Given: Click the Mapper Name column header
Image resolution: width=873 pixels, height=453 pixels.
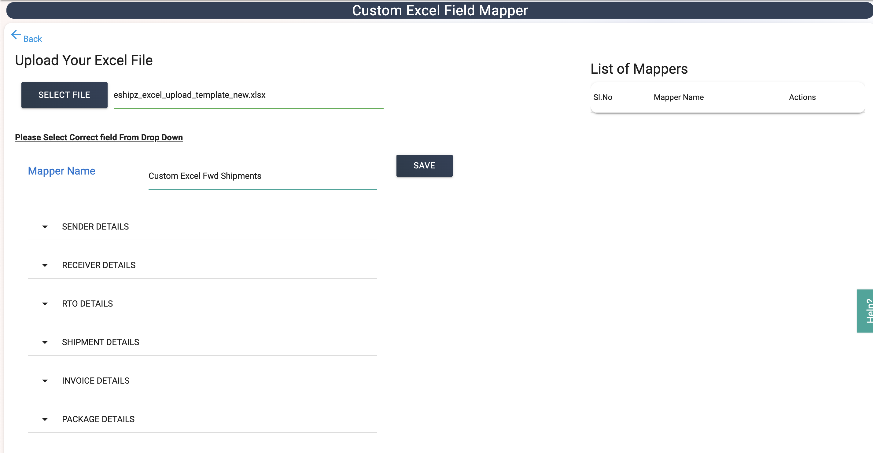Looking at the screenshot, I should (679, 97).
